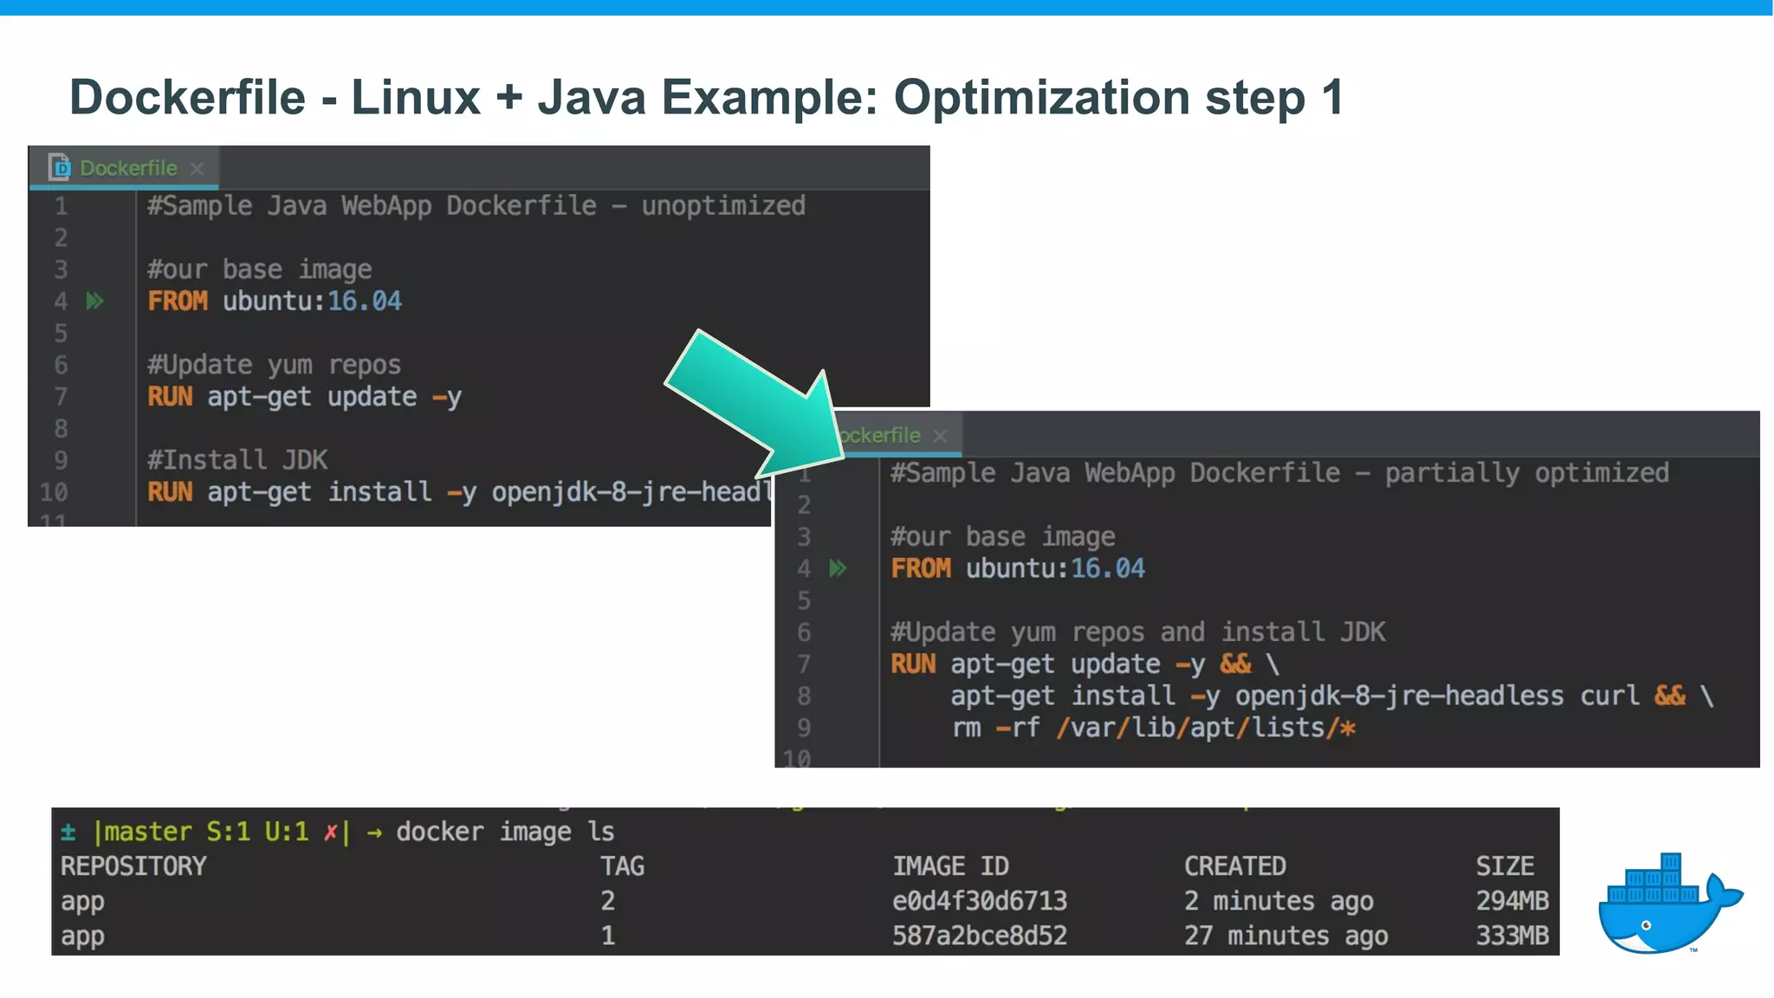Click the 'docker image ls' command in the terminal

pos(506,832)
